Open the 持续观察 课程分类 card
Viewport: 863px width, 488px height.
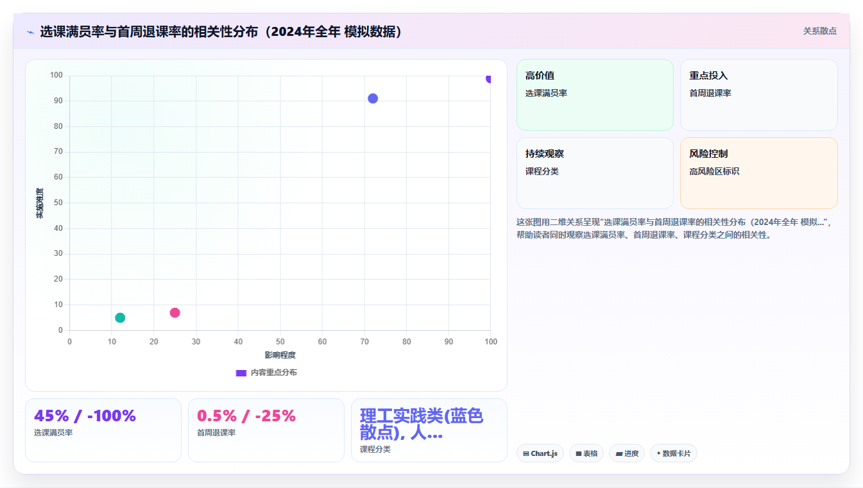pyautogui.click(x=595, y=173)
